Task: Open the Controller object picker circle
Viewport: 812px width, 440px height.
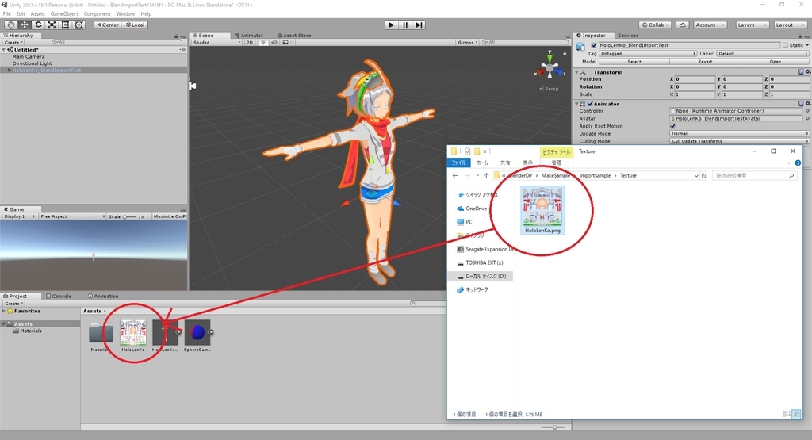Action: pyautogui.click(x=807, y=111)
